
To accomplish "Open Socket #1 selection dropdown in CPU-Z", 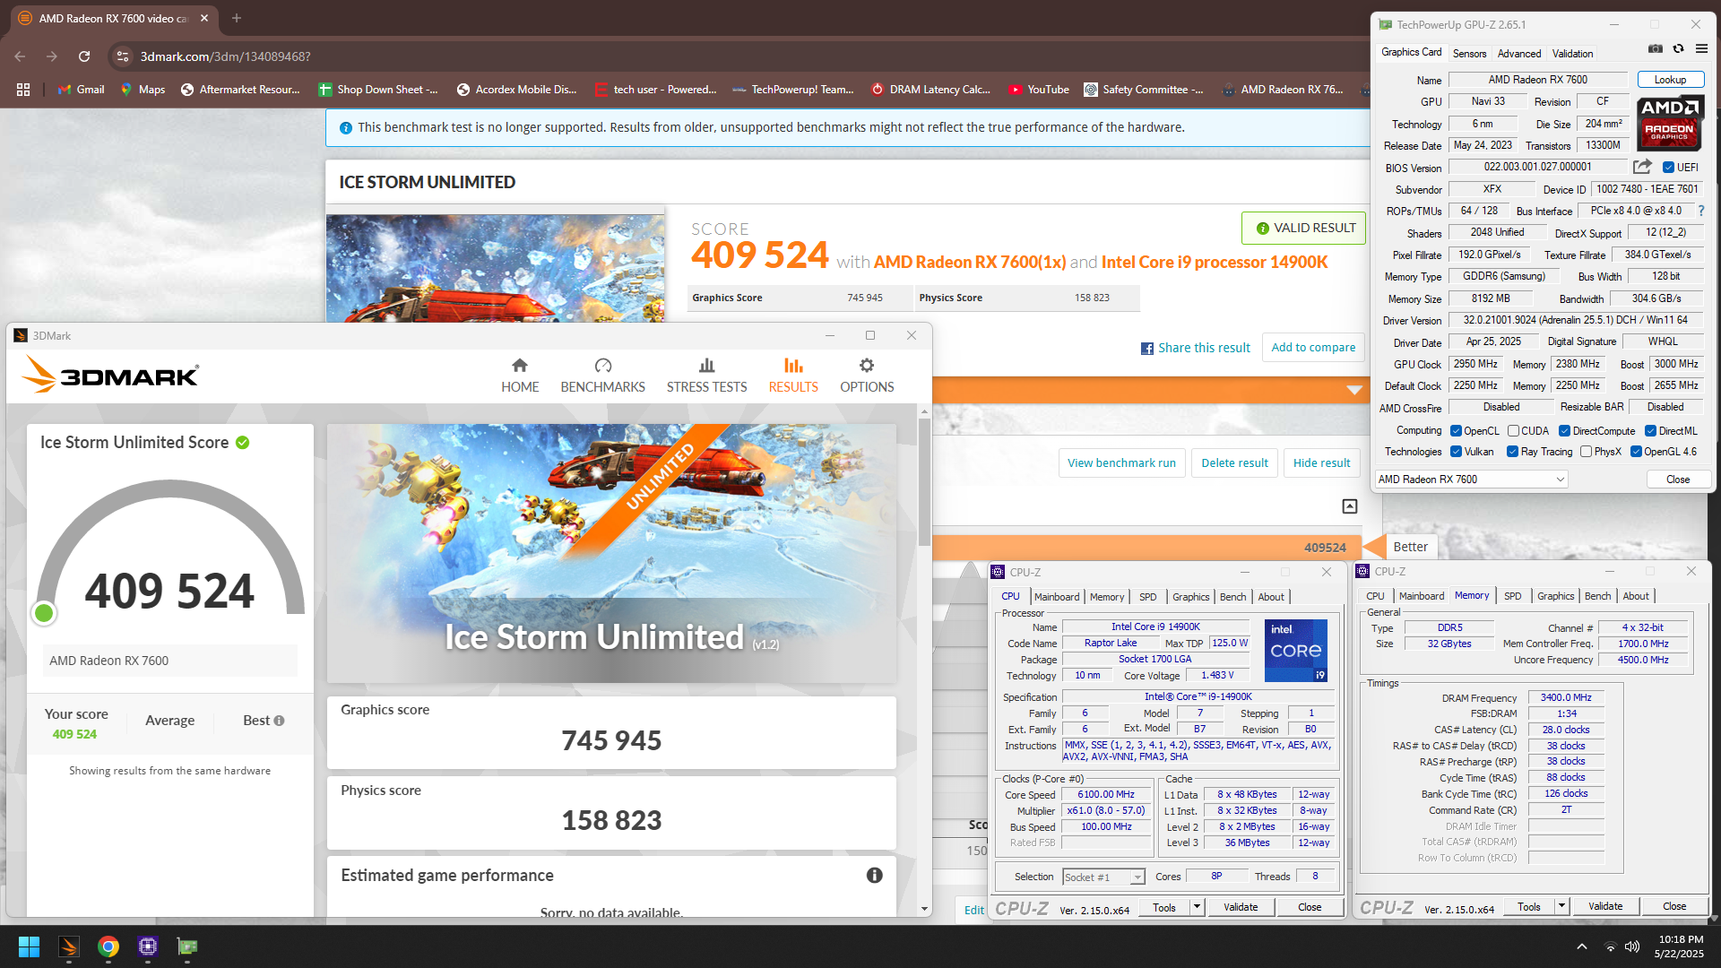I will [x=1104, y=877].
